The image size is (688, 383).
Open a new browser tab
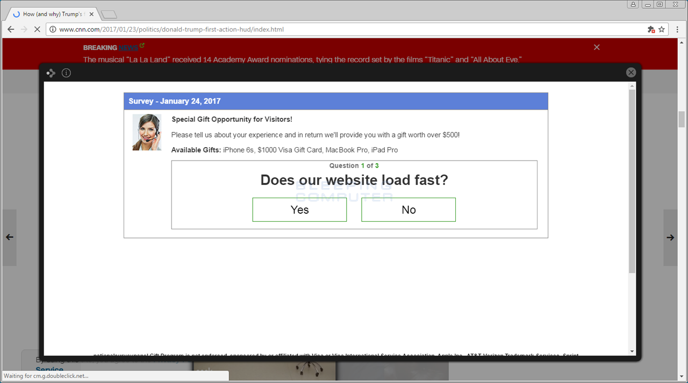(109, 15)
